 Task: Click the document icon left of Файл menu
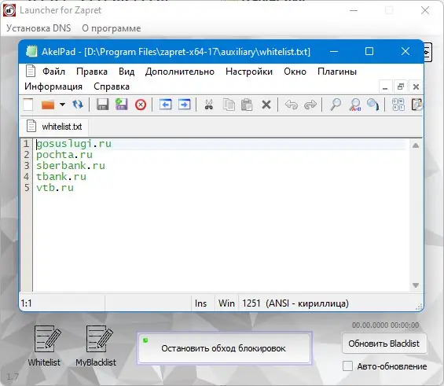pyautogui.click(x=31, y=71)
